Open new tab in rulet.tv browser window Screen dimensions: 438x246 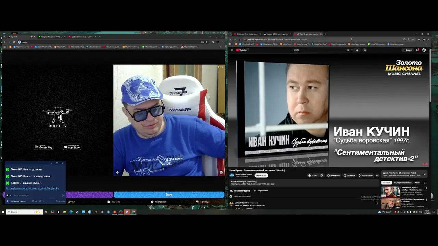[x=100, y=37]
